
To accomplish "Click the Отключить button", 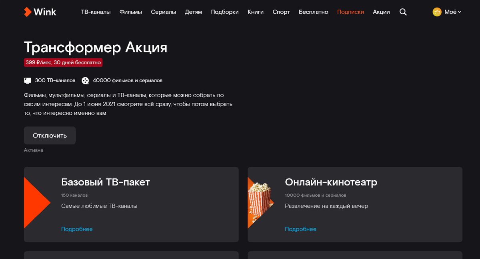I will click(50, 135).
